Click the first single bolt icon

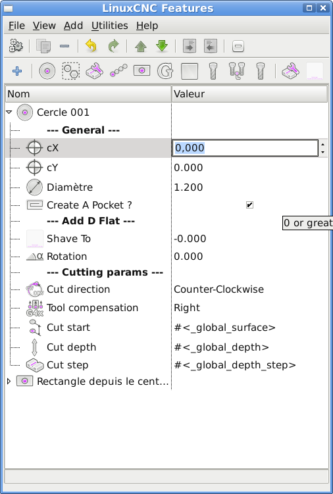pos(213,71)
